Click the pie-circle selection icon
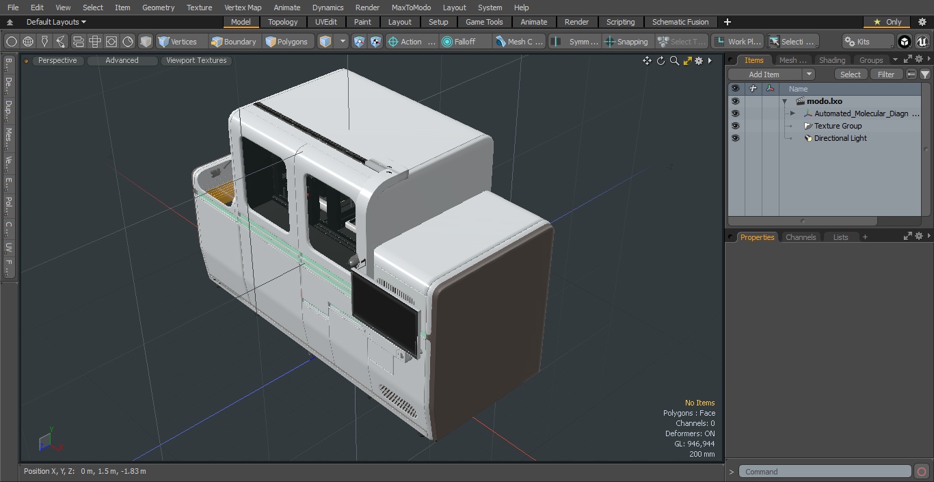 click(x=128, y=42)
